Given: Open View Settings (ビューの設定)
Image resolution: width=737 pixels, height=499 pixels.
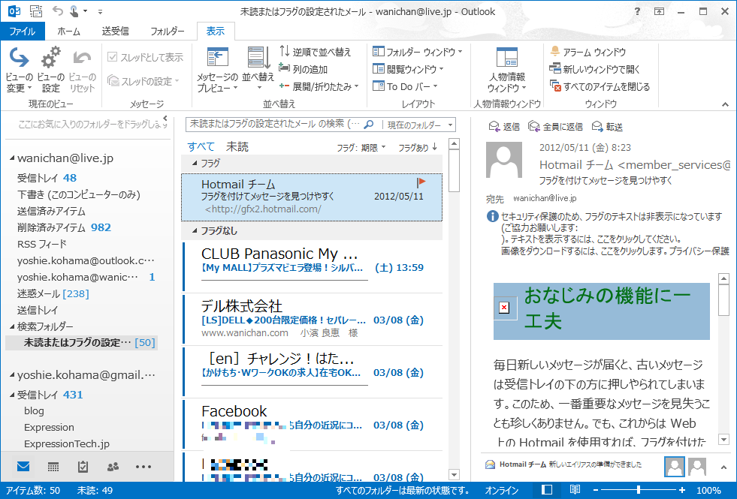Looking at the screenshot, I should (x=50, y=70).
